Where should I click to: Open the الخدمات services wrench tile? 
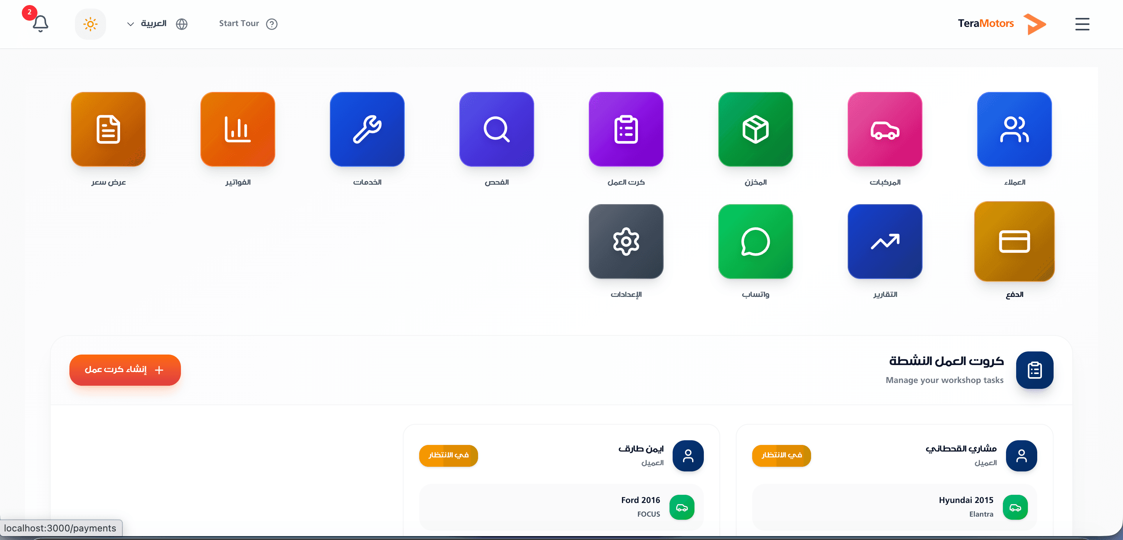point(367,129)
